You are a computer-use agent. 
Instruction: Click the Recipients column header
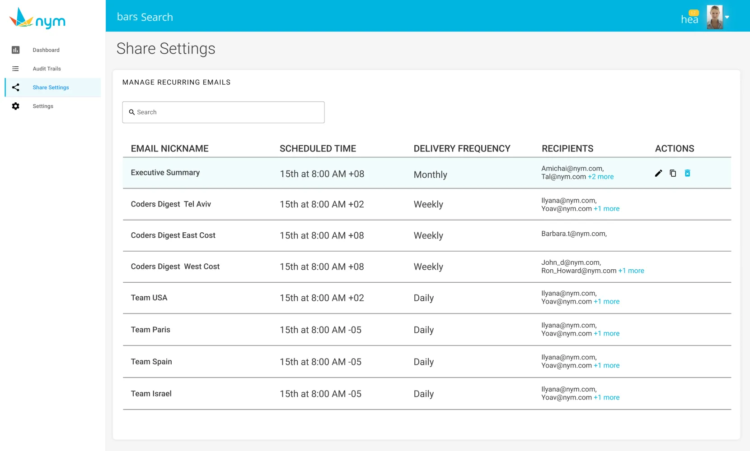(567, 149)
